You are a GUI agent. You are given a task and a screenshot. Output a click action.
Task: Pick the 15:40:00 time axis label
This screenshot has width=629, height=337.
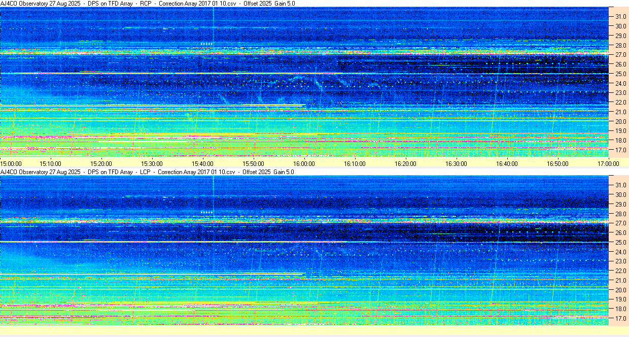[203, 163]
